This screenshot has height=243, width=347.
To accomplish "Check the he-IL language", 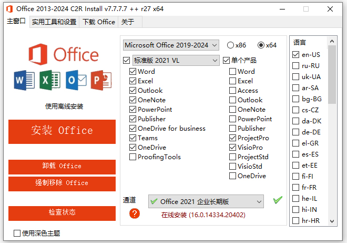I will click(296, 198).
